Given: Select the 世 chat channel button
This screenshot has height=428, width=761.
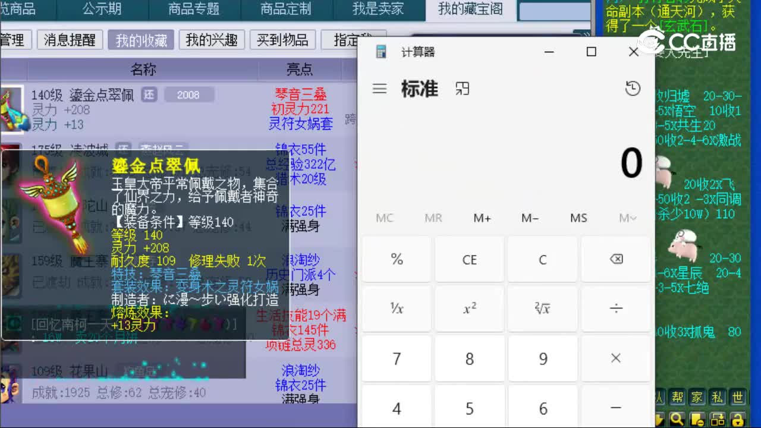Looking at the screenshot, I should (738, 397).
